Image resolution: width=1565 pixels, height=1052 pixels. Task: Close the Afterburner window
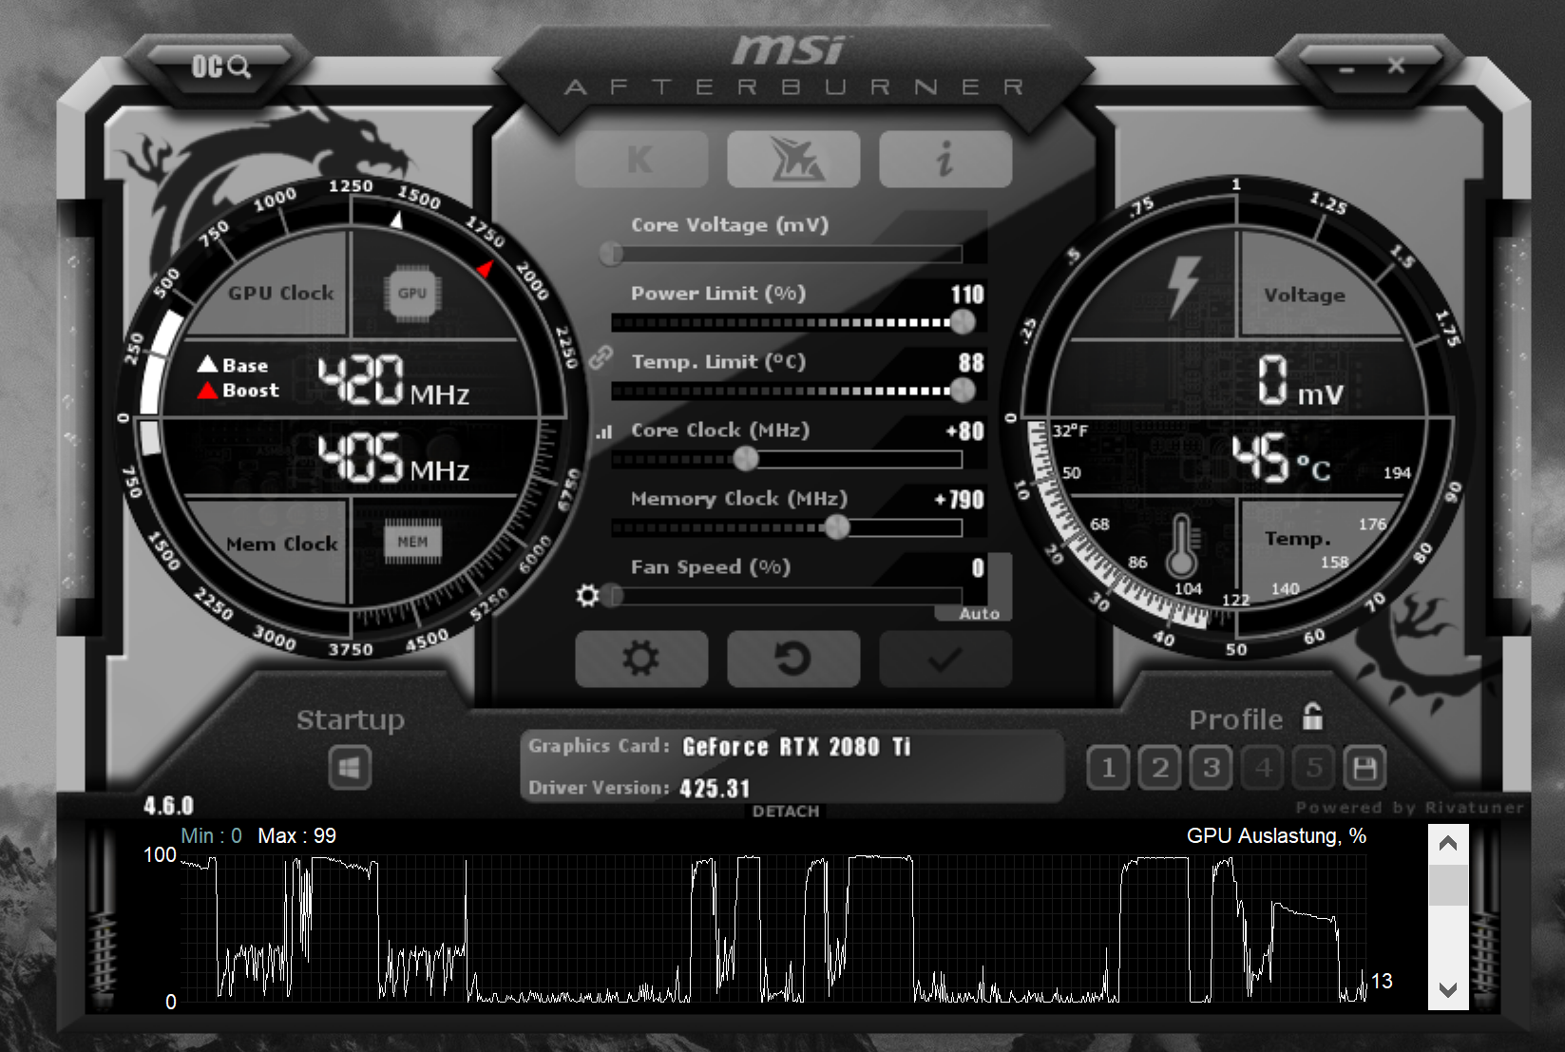point(1396,66)
